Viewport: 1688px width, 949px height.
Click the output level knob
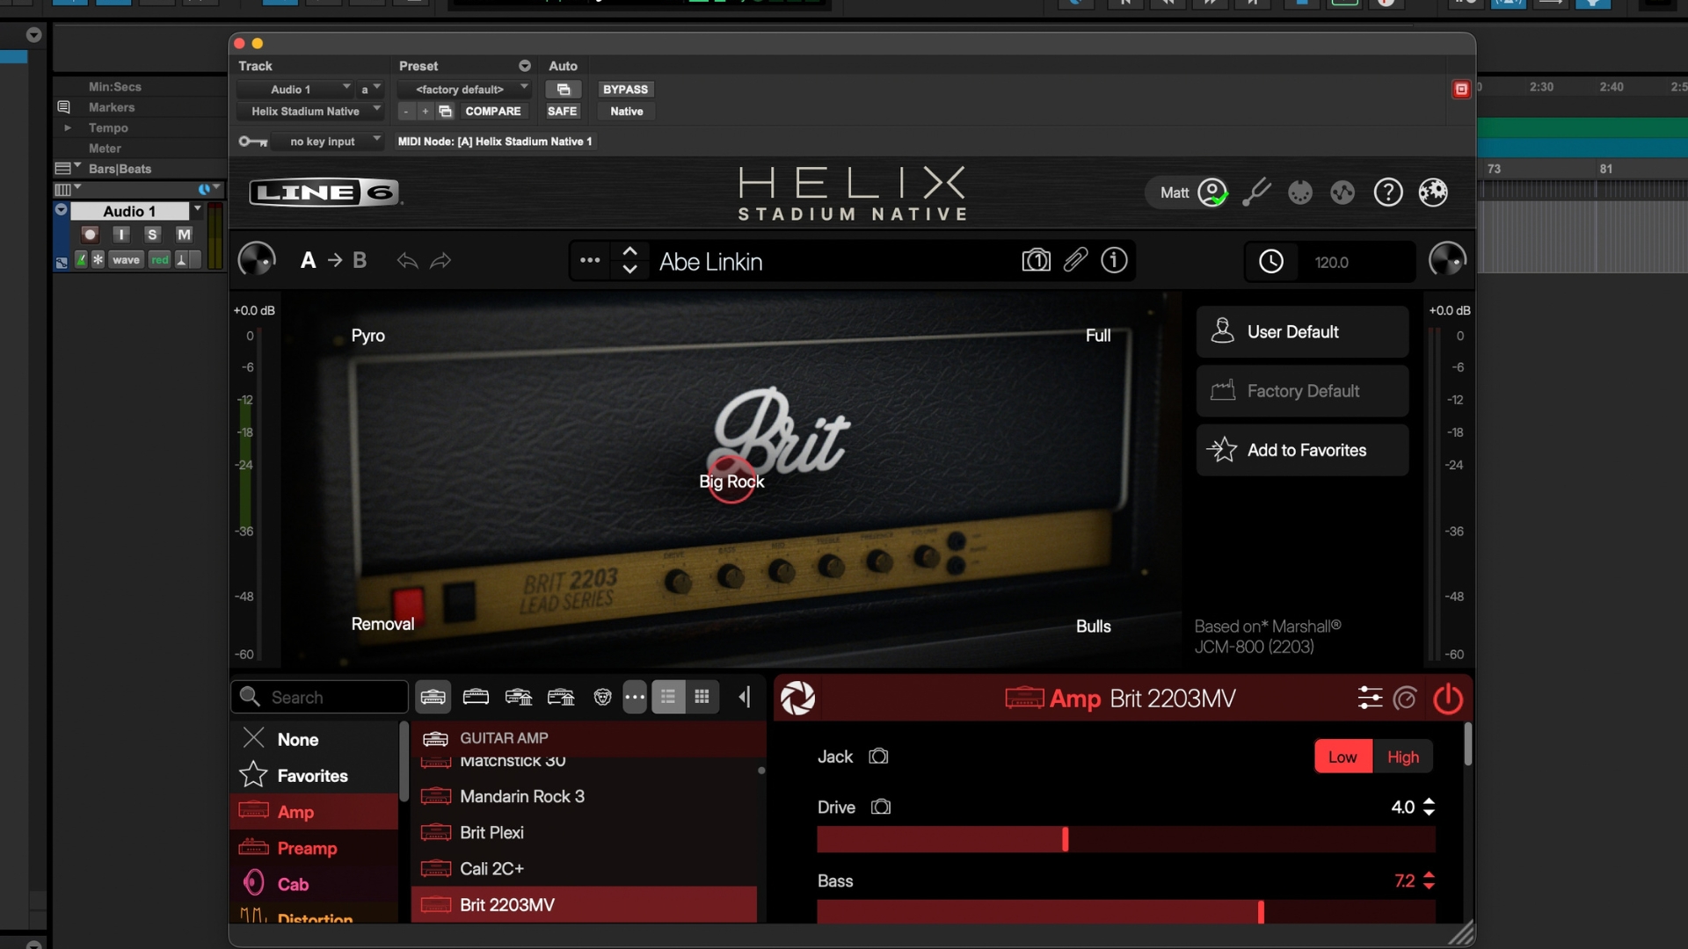tap(1447, 260)
